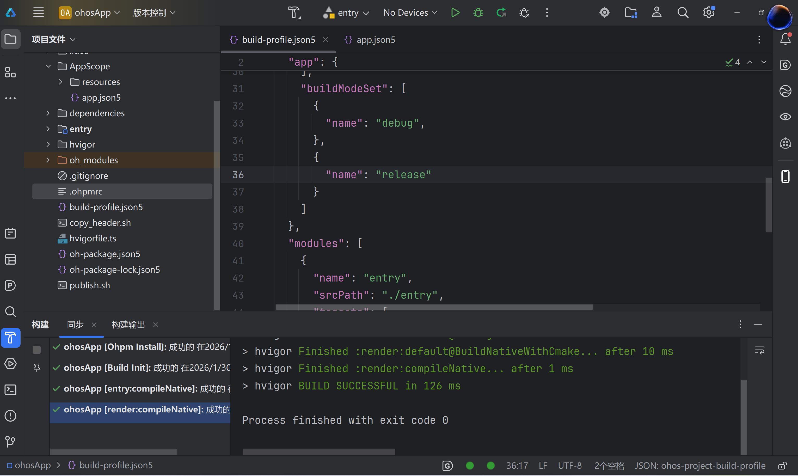Switch to the 构建输出 tab
The image size is (798, 476).
[128, 325]
